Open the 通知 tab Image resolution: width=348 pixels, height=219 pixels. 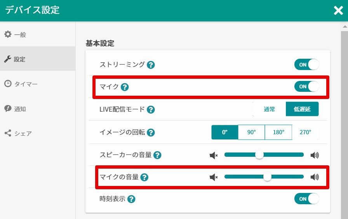pos(38,109)
